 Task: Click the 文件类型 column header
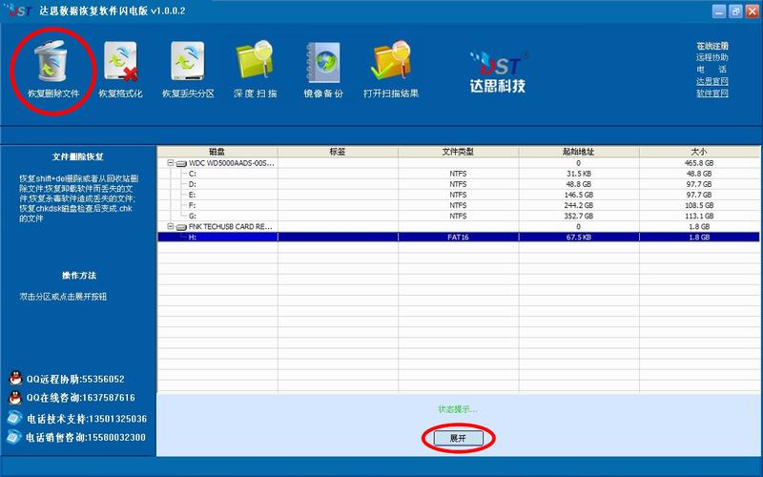[x=458, y=152]
